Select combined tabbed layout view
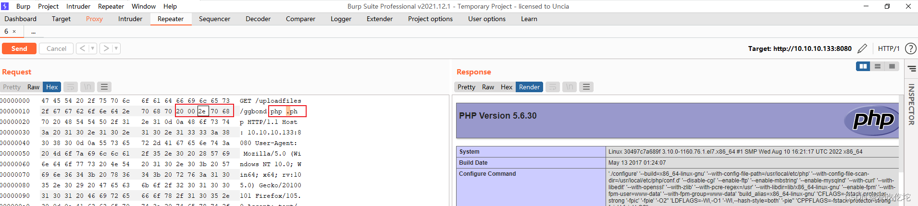 click(x=892, y=66)
